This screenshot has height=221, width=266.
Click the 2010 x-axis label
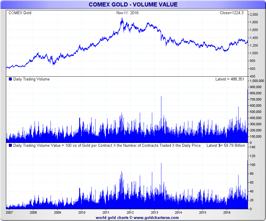point(82,212)
